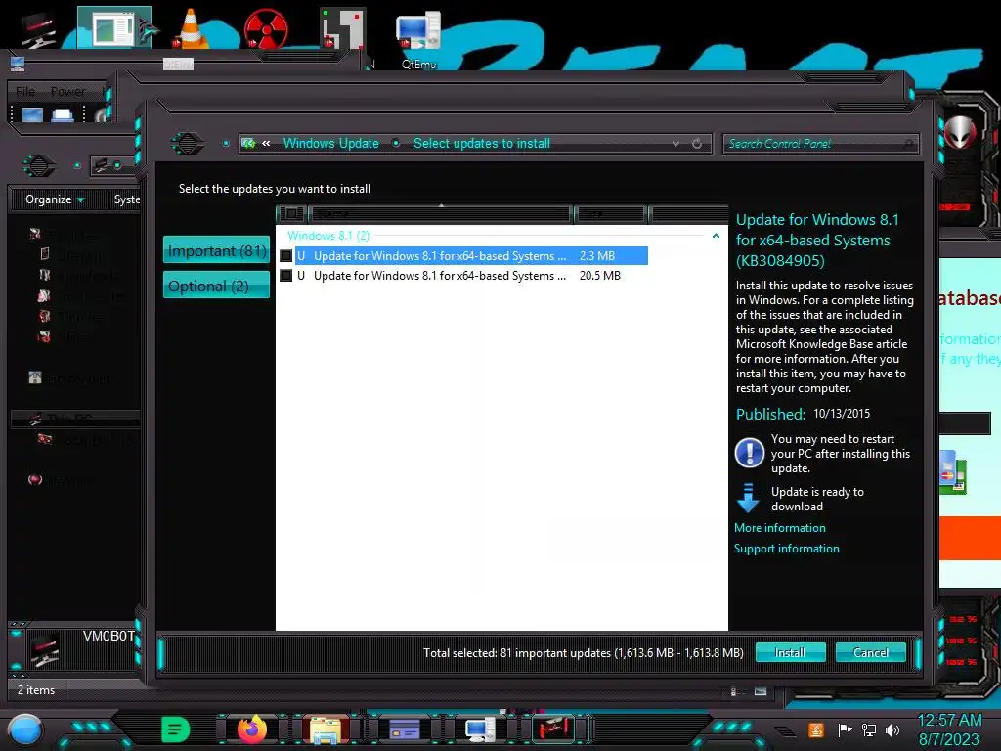Open the QtEmu computer icon on taskbar
Viewport: 1001px width, 751px height.
(x=479, y=729)
